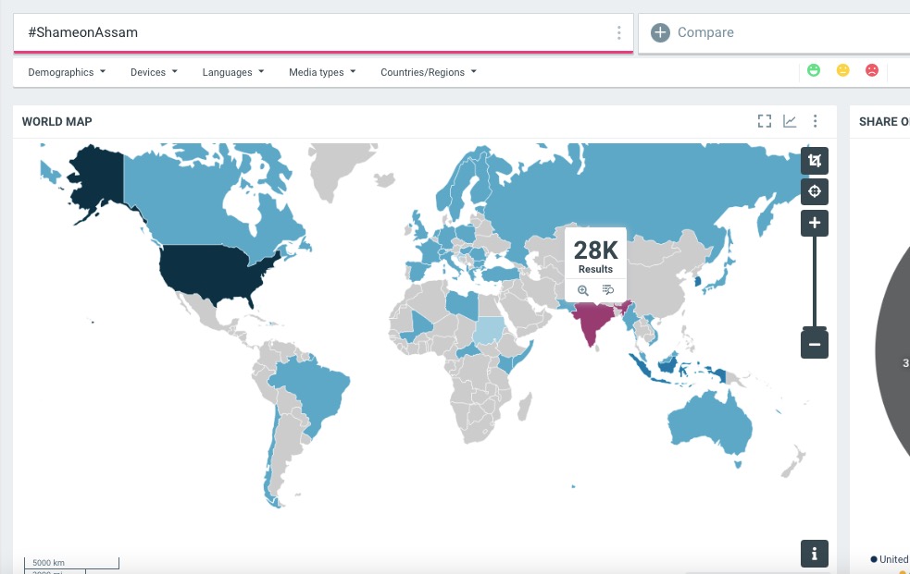The height and width of the screenshot is (574, 910).
Task: Open the 28K results list icon
Action: coord(608,289)
